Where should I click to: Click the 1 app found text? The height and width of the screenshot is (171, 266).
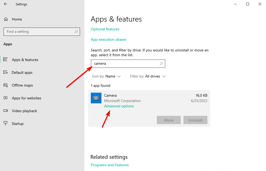coord(100,86)
